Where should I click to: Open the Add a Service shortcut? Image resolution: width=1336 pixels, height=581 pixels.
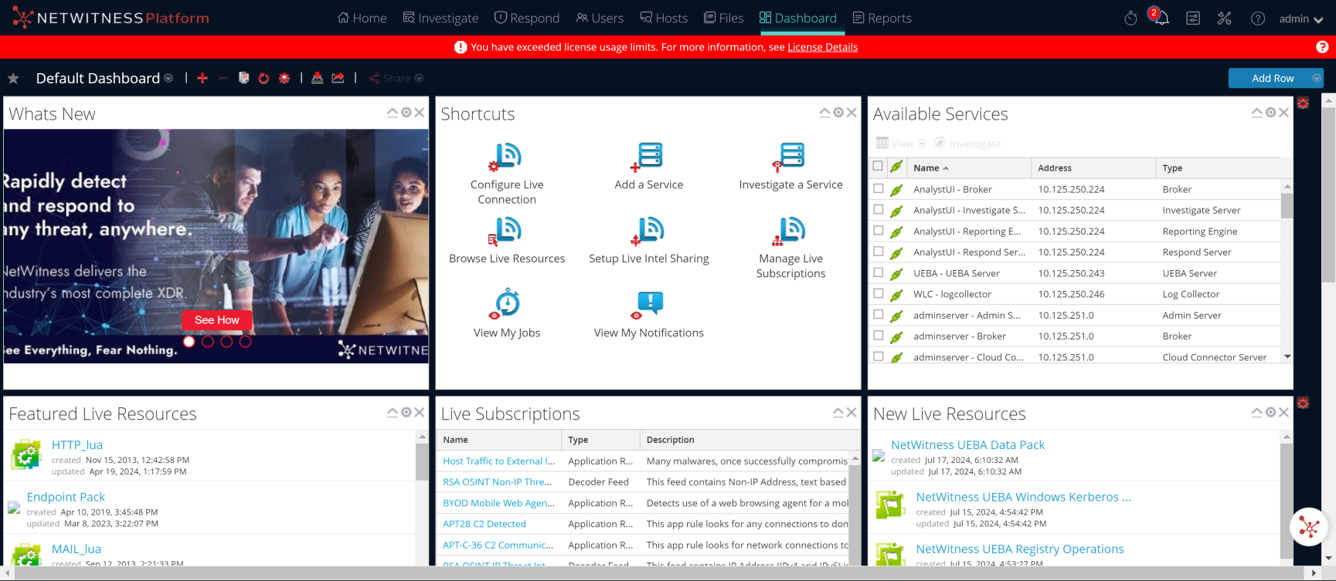(649, 166)
